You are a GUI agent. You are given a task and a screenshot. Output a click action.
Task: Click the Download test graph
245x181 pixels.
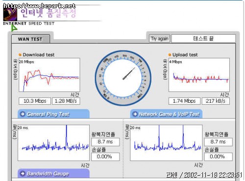(x=49, y=75)
